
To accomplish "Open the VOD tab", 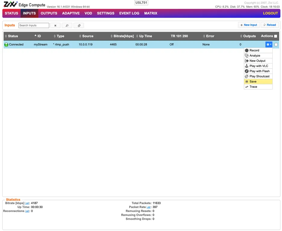I will 88,13.
